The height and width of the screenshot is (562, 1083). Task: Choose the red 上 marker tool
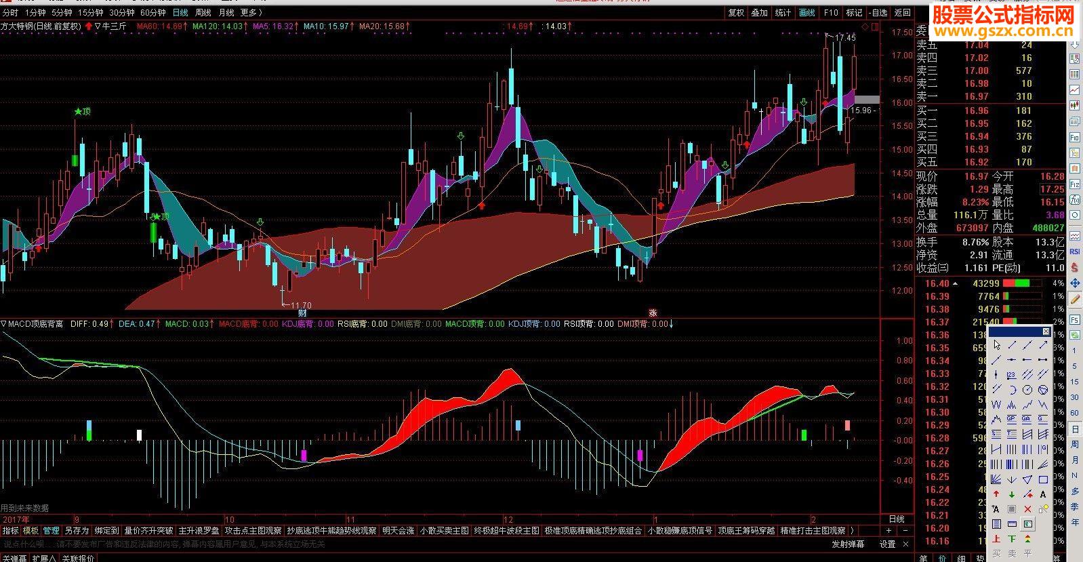click(996, 538)
